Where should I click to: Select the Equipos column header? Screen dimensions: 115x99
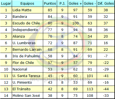pyautogui.click(x=27, y=4)
